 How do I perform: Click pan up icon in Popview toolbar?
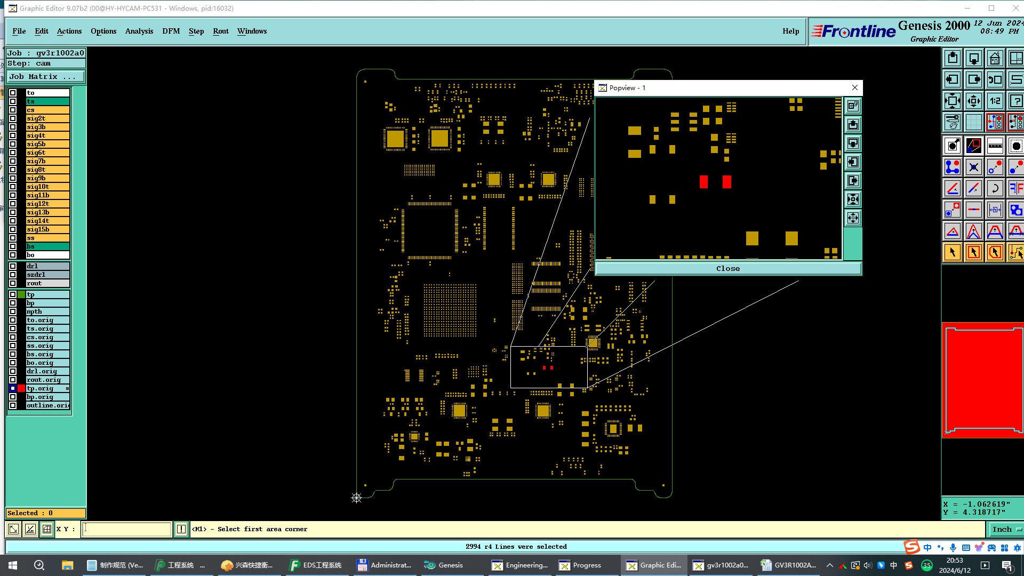click(853, 125)
